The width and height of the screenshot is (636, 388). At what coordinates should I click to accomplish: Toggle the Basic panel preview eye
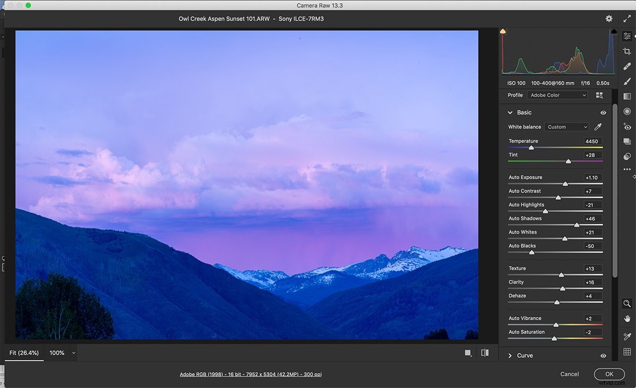pyautogui.click(x=603, y=112)
